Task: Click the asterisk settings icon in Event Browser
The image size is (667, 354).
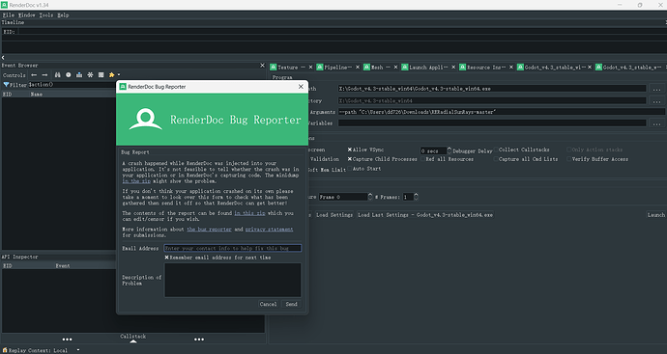Action: click(90, 74)
